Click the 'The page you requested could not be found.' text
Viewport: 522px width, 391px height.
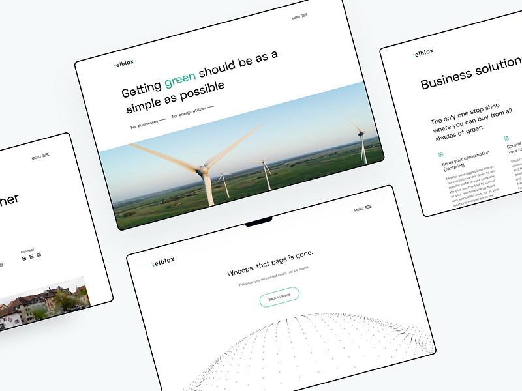click(274, 276)
